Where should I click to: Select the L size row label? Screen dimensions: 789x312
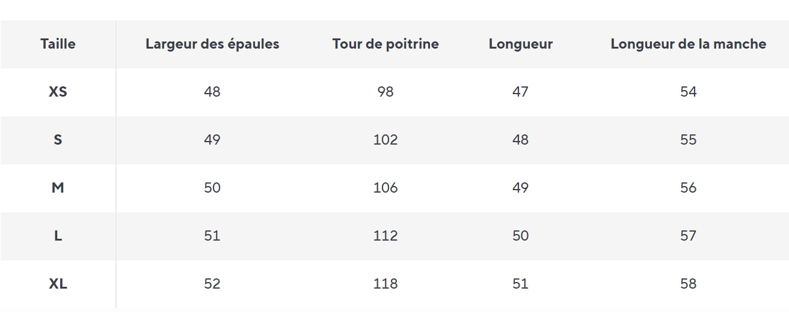coord(58,236)
